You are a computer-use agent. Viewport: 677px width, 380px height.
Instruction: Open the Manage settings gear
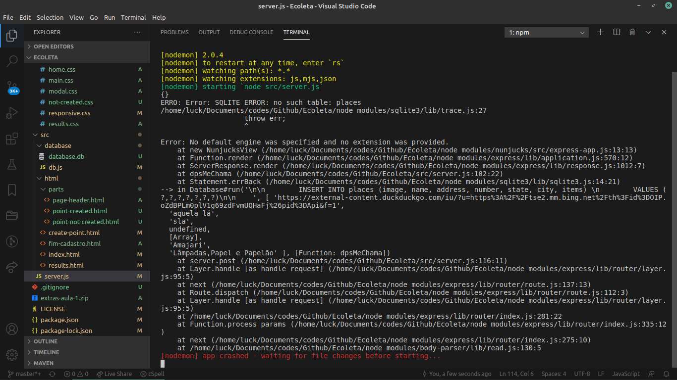pos(12,355)
